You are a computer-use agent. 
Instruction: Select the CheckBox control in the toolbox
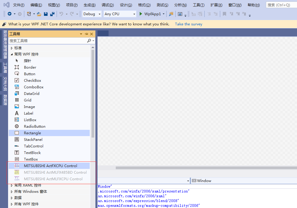[x=32, y=80]
